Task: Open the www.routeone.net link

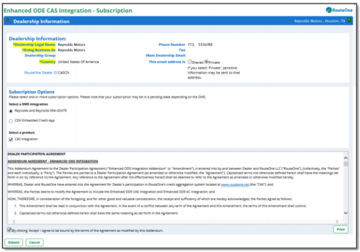Action: (x=235, y=185)
